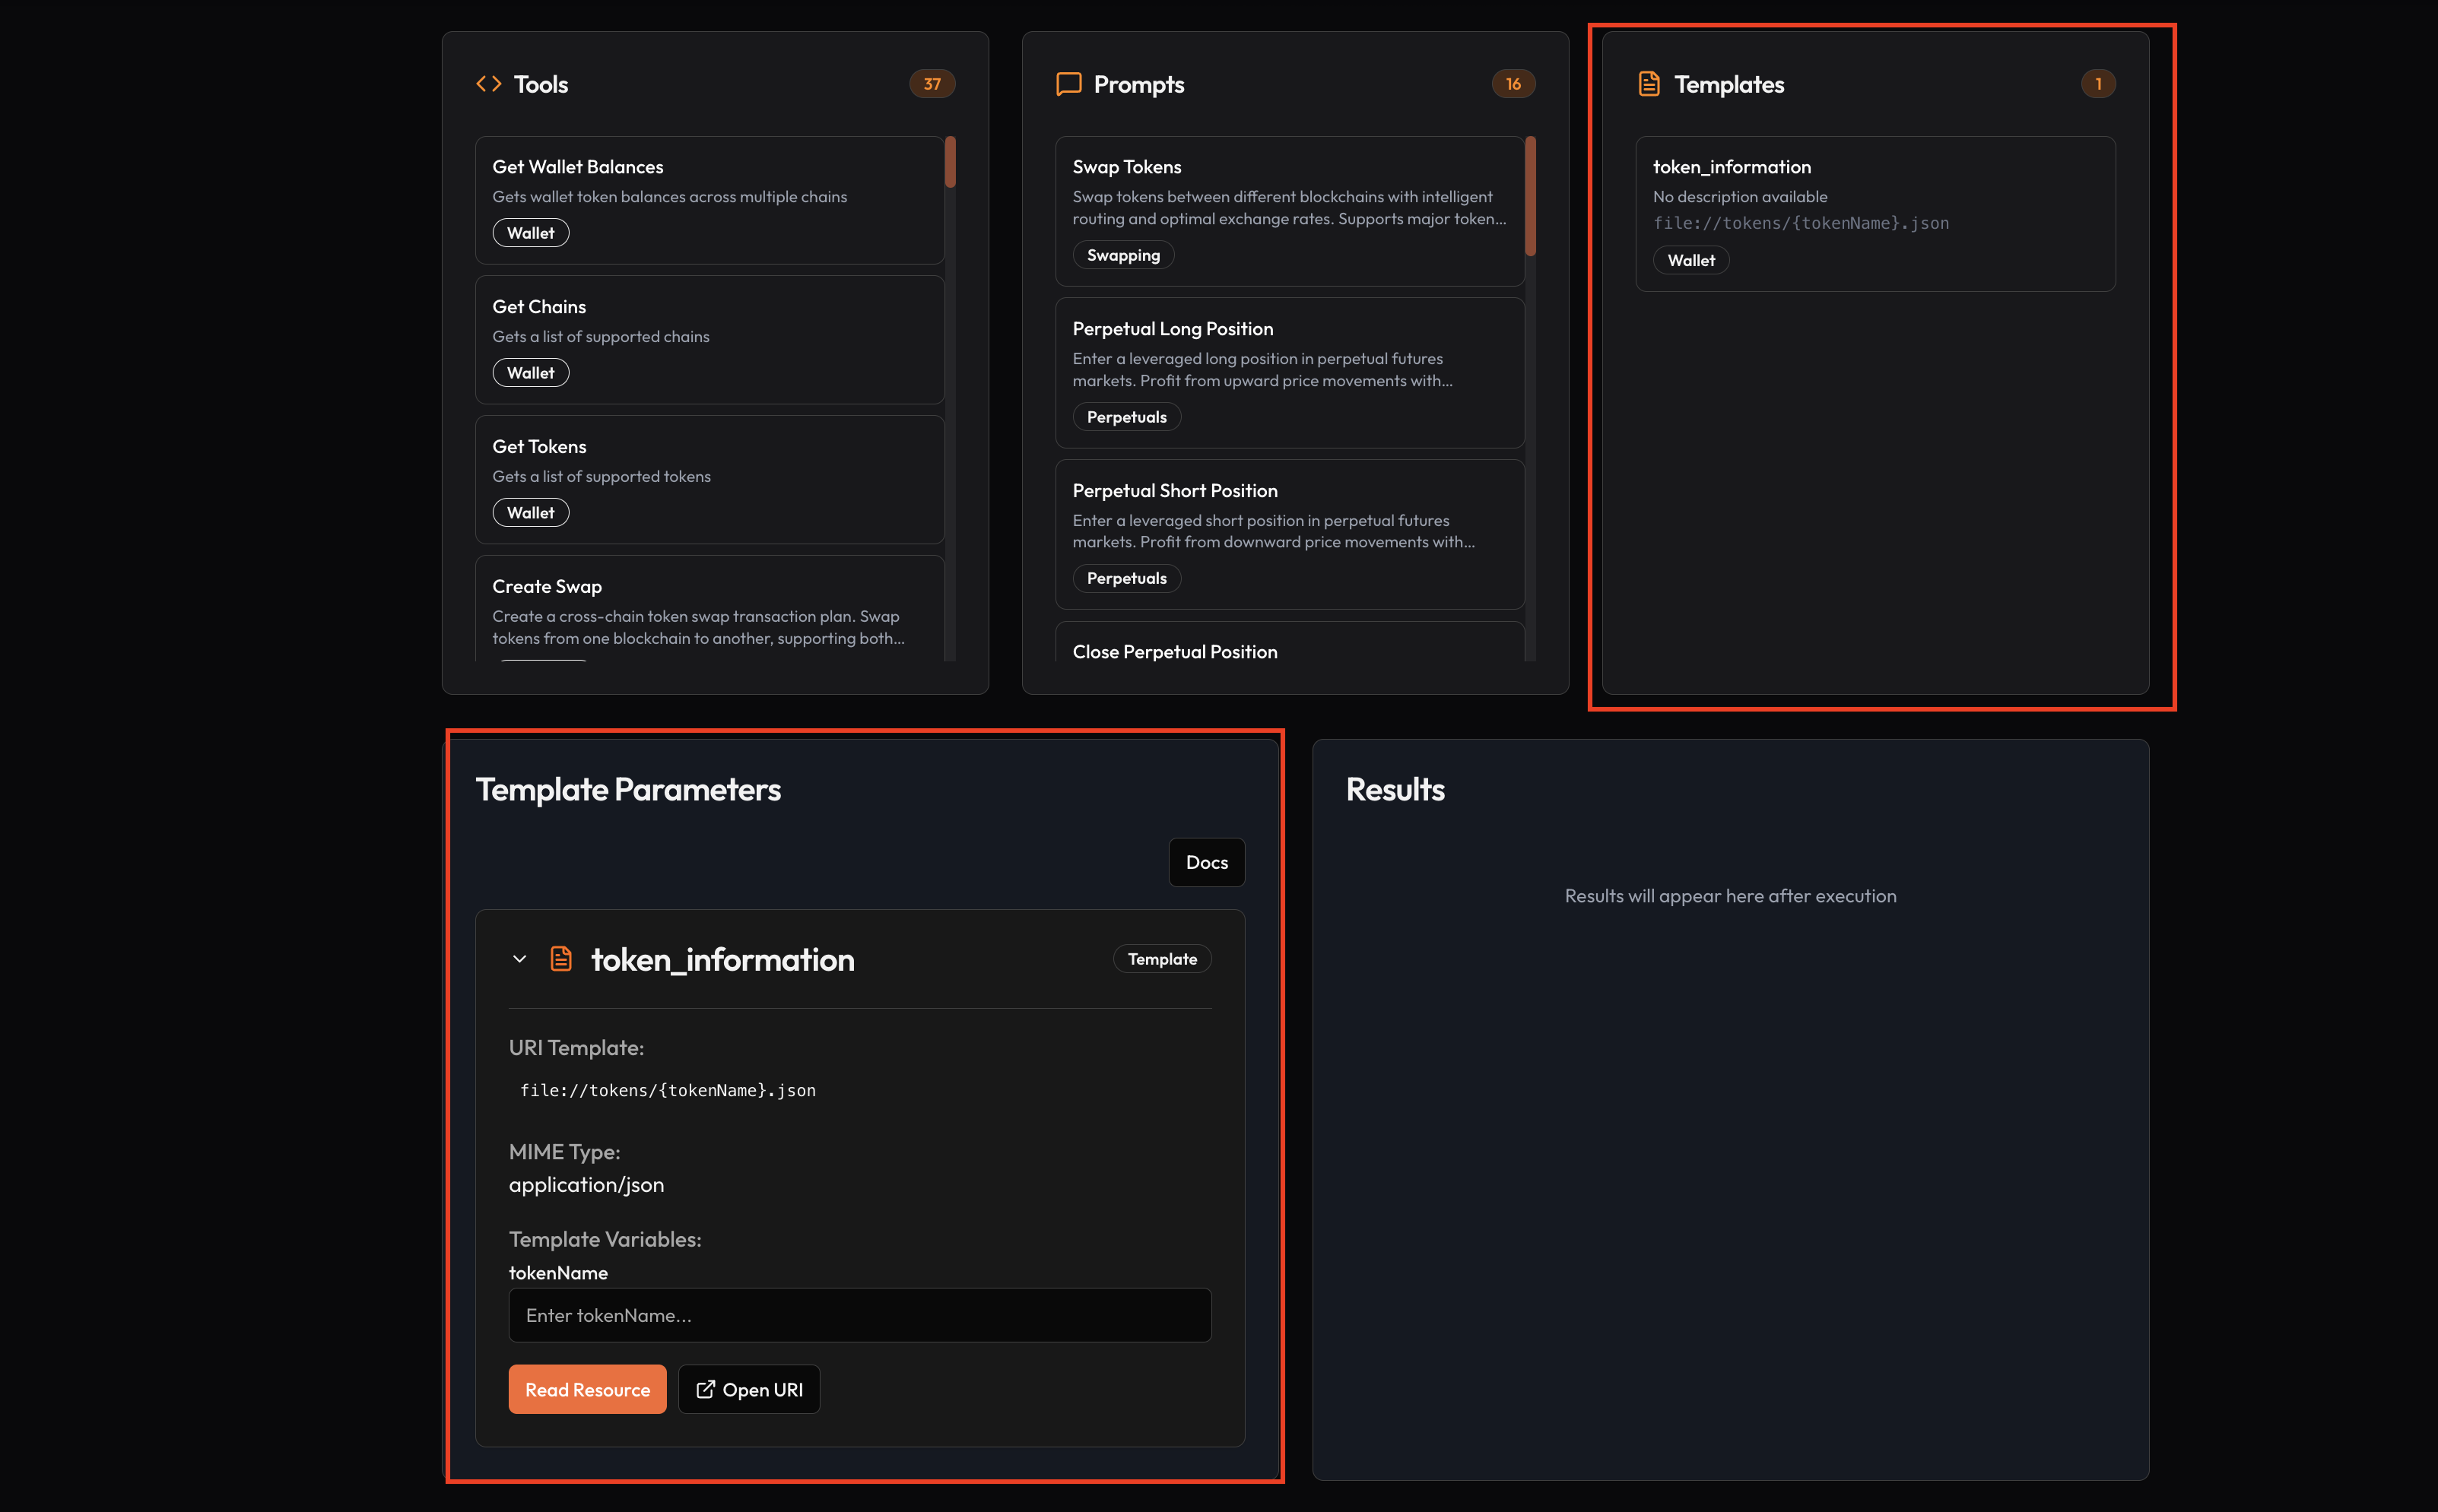Select the Get Tokens tool
This screenshot has height=1512, width=2438.
click(709, 480)
